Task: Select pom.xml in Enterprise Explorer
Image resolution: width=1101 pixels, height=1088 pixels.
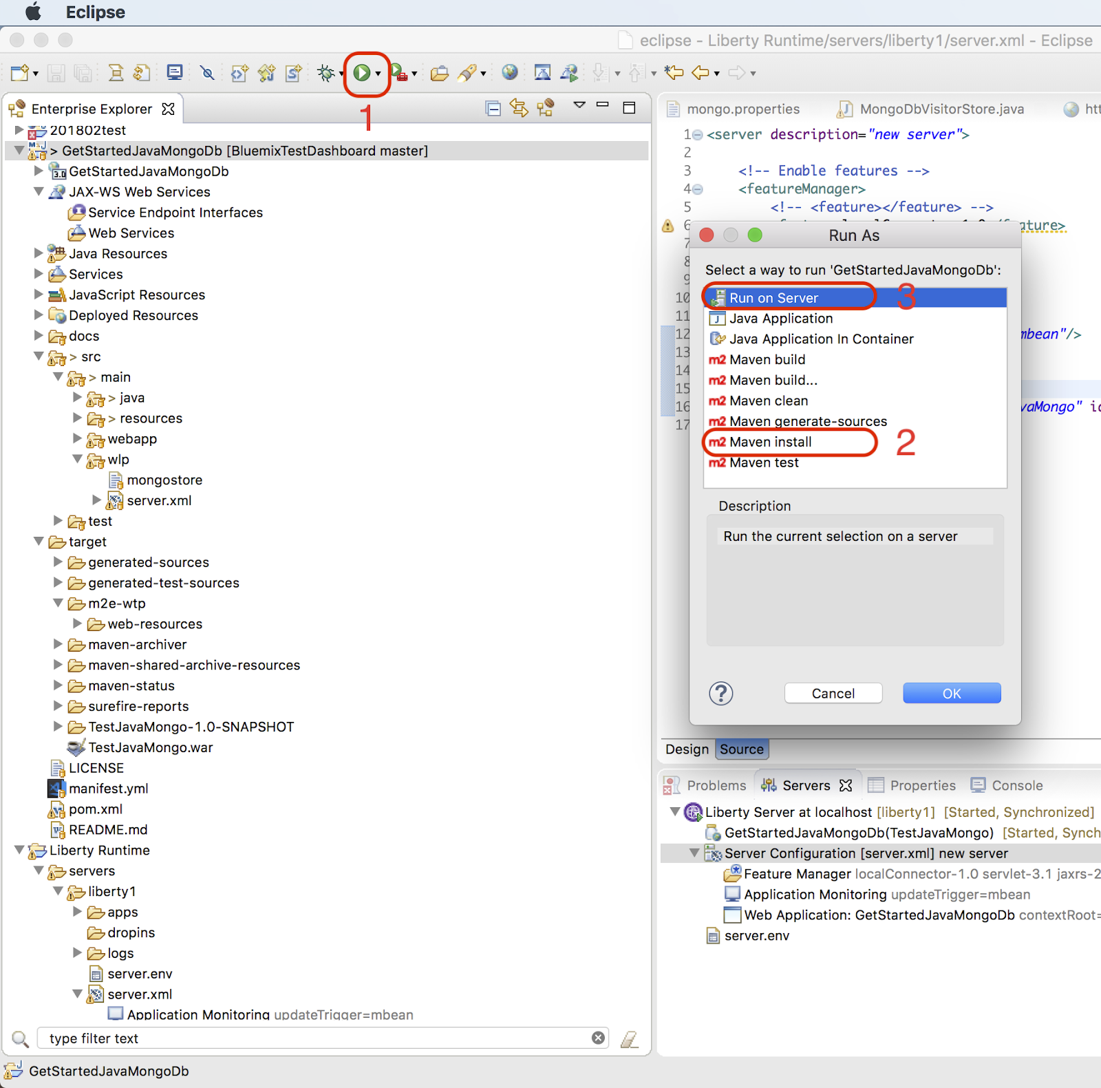Action: coord(96,809)
